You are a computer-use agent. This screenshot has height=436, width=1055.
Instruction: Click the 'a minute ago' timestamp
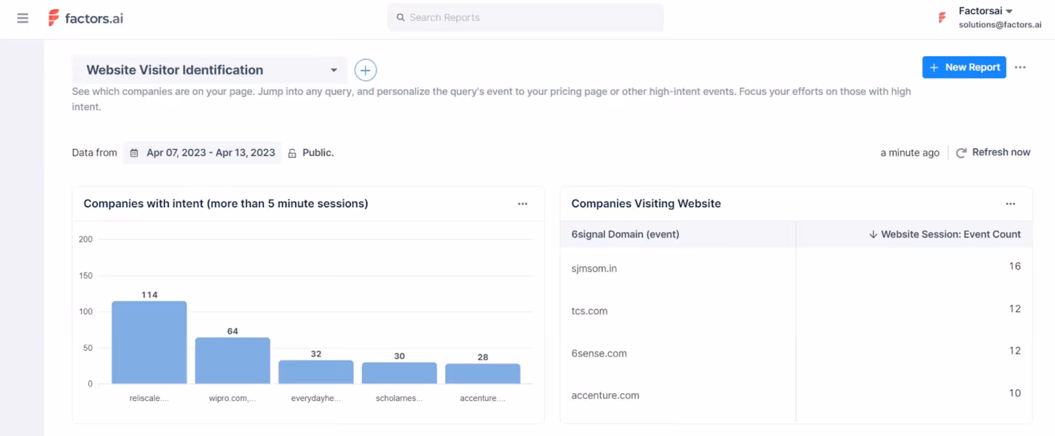pos(910,153)
